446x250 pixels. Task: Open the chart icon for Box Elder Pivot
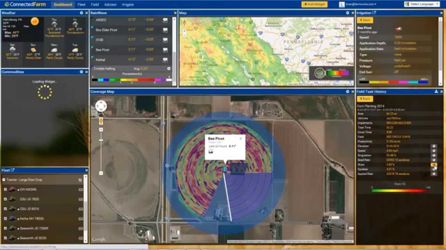pos(165,30)
